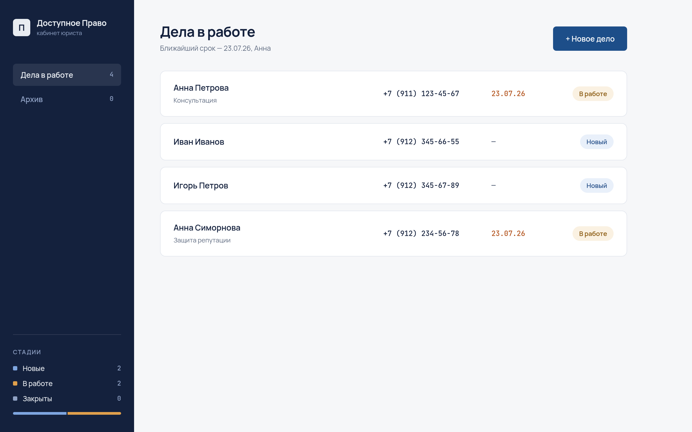Click the count "4" next to "Дела в работе"
This screenshot has height=432, width=692.
tap(112, 75)
